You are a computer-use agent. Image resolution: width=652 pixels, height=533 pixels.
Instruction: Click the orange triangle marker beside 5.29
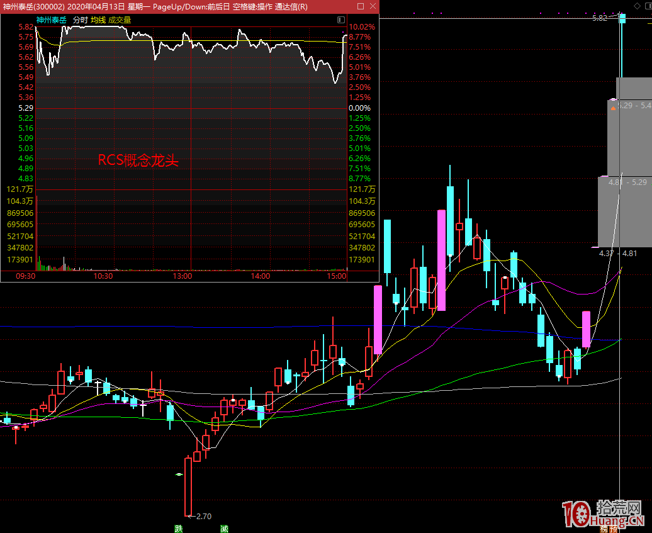tap(614, 108)
